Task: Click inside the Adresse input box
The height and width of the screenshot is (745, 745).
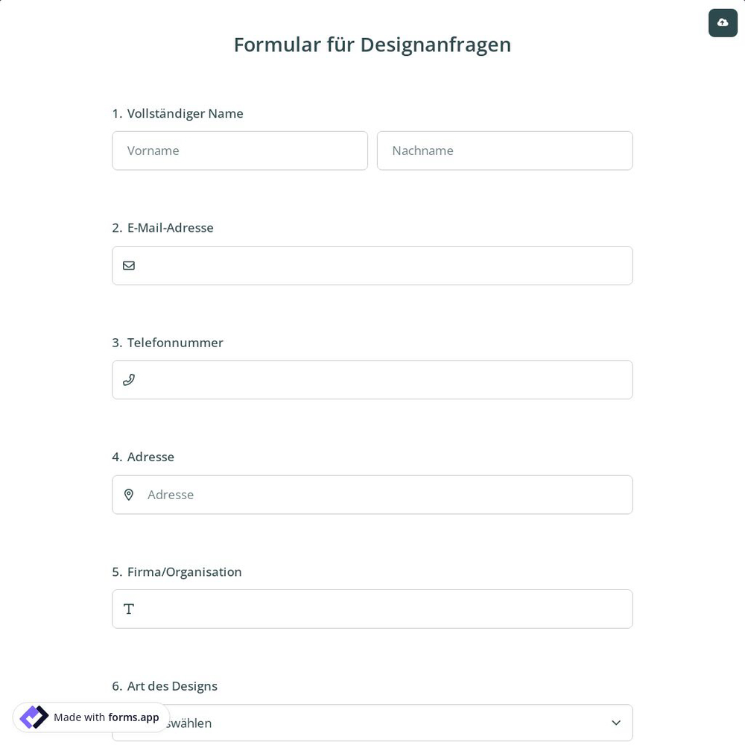Action: click(372, 494)
